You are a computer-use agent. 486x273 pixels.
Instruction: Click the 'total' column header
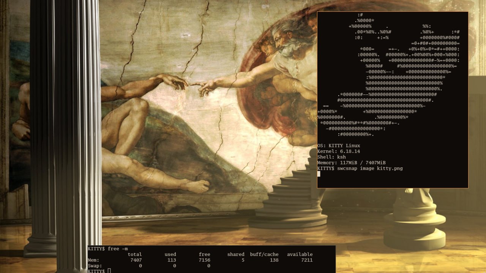135,254
